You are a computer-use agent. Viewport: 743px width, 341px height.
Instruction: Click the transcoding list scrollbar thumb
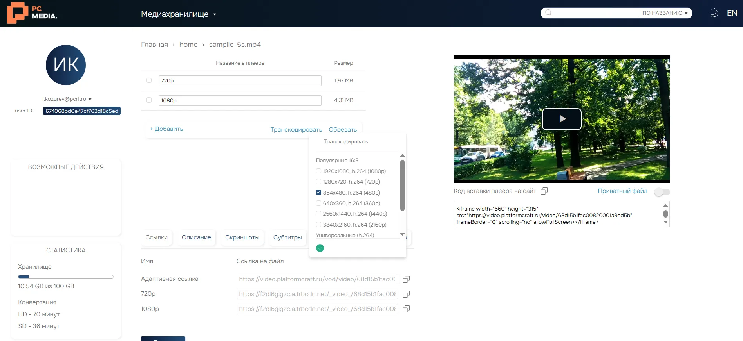pos(402,185)
